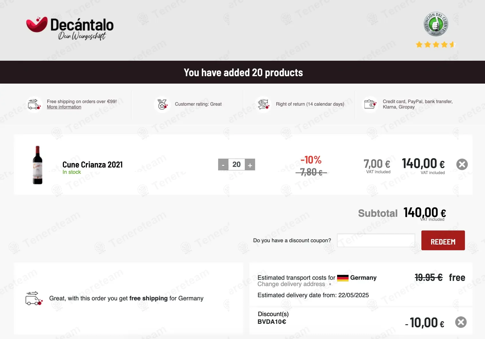Click the customer rating medal icon
485x339 pixels.
(x=162, y=104)
